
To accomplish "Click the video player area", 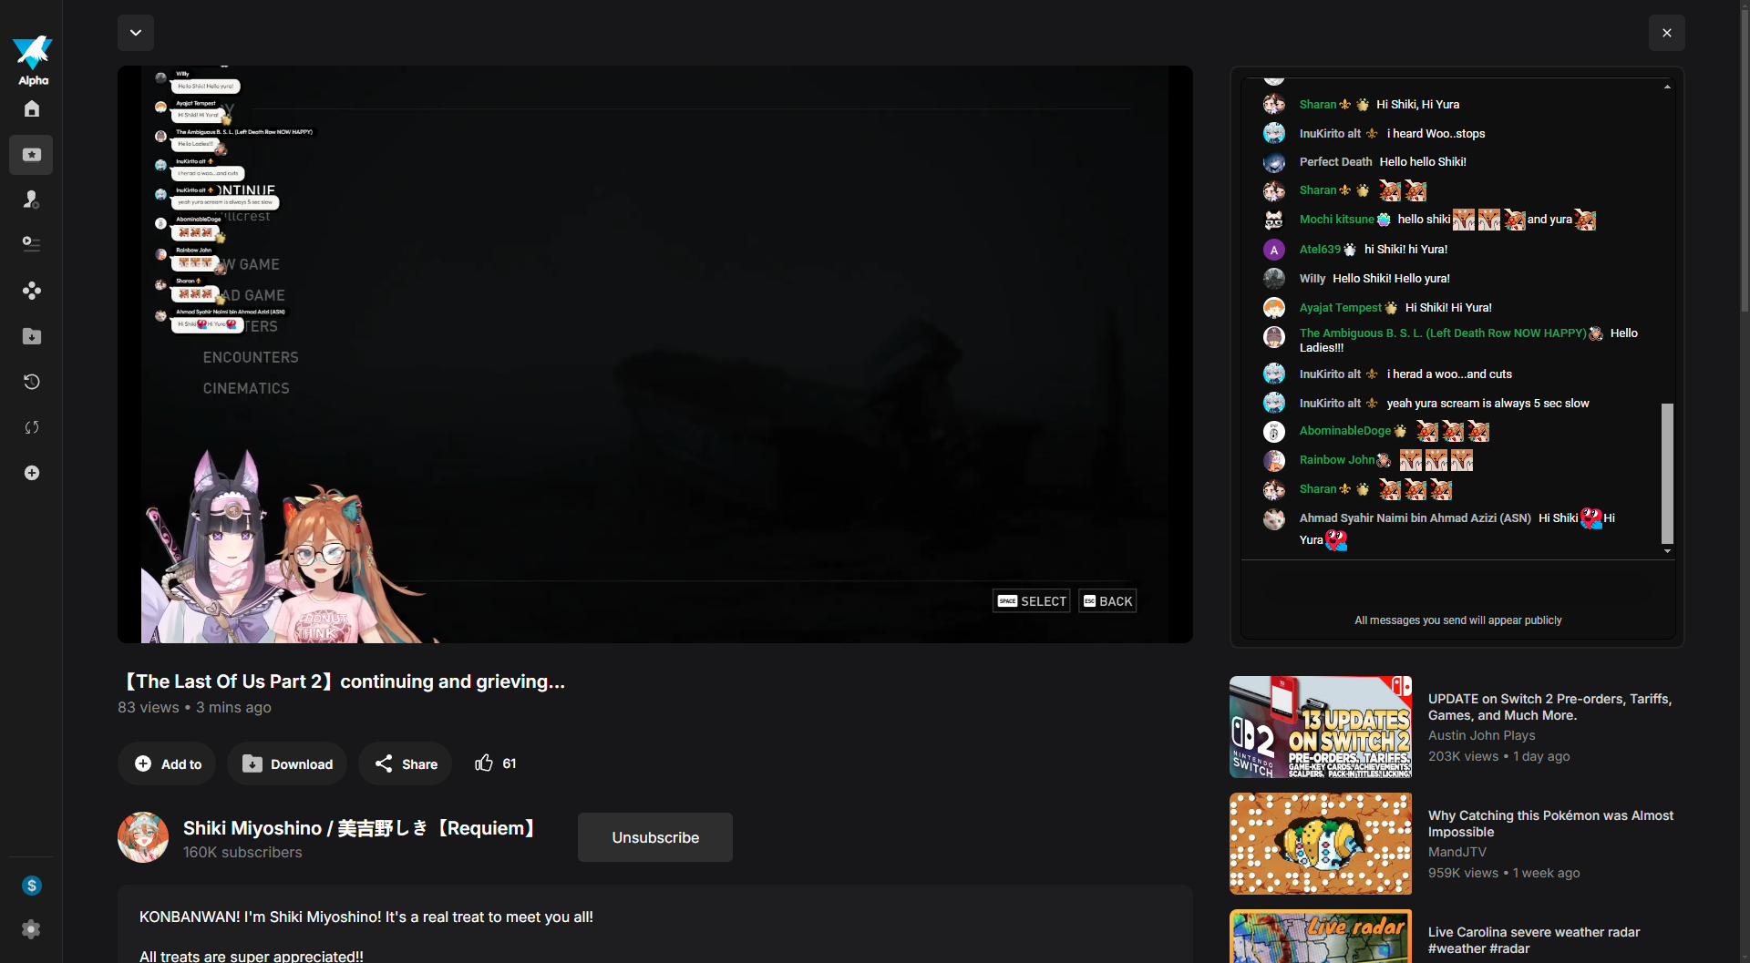I will tap(655, 354).
